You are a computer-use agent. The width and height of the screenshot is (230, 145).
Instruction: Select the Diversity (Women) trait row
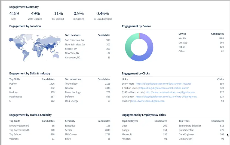click(32, 126)
